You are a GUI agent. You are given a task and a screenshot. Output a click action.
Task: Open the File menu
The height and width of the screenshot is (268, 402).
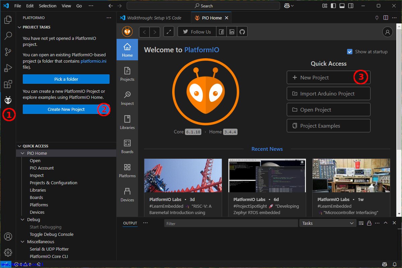click(x=18, y=6)
